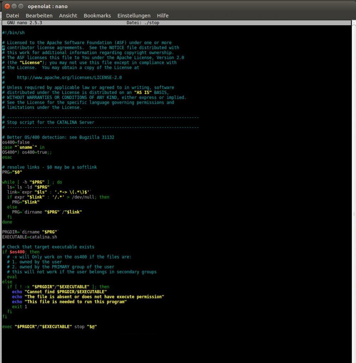The width and height of the screenshot is (356, 363).
Task: Click the 'PRG="$link"' line
Action: [x=26, y=202]
